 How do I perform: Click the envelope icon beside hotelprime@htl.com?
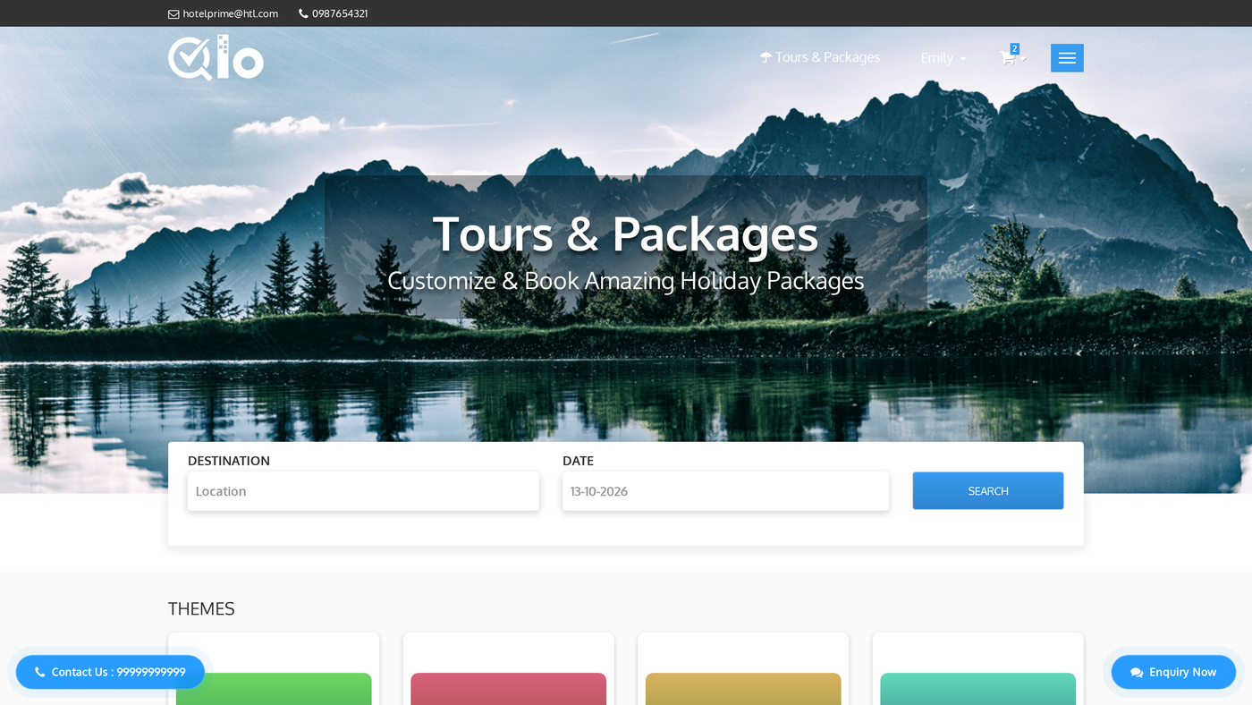coord(173,13)
